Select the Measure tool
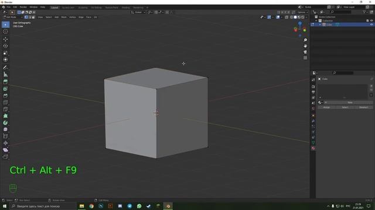 point(5,75)
